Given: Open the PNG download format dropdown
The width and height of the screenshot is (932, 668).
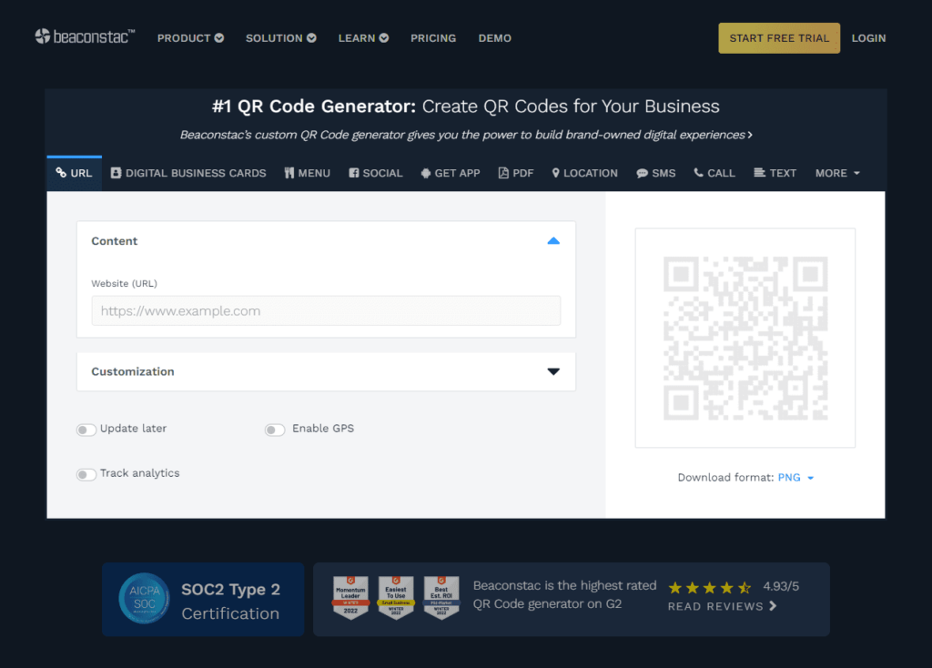Looking at the screenshot, I should [795, 478].
